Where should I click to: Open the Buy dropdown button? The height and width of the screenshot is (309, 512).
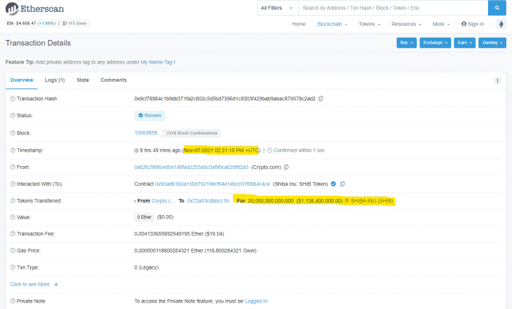(406, 43)
